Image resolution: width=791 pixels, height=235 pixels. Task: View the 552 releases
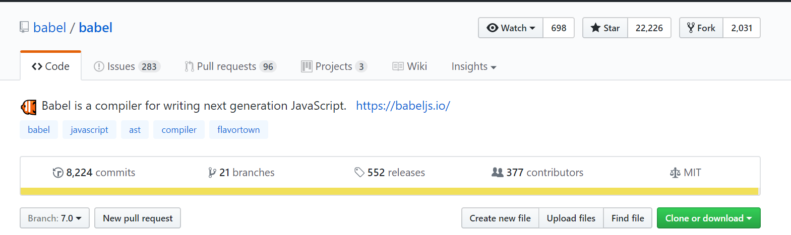click(x=390, y=173)
